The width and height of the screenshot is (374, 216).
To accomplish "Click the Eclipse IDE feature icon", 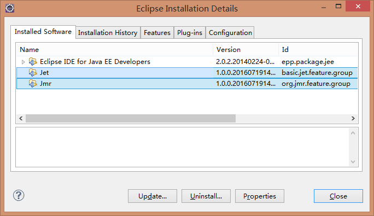I will (33, 62).
